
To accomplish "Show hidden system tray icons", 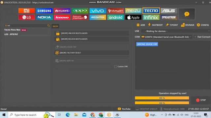I will point(162,115).
